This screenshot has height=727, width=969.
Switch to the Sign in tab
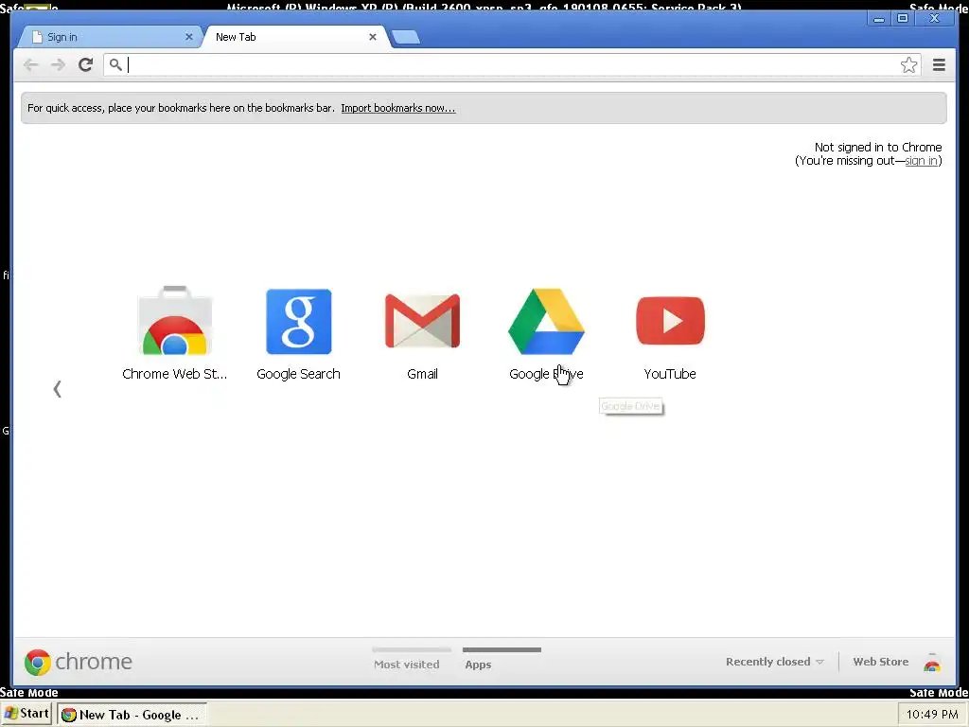(108, 37)
